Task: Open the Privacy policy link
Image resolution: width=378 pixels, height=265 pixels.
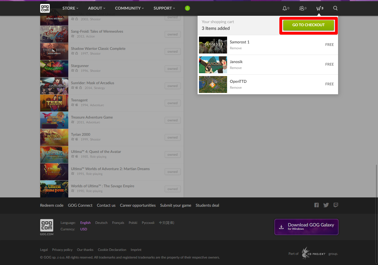Action: 62,250
